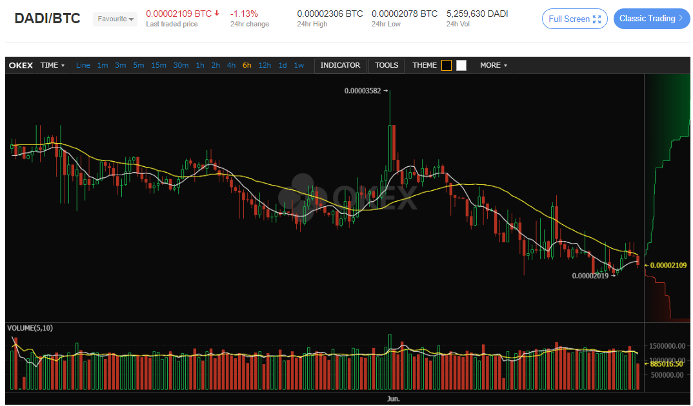The height and width of the screenshot is (406, 693).
Task: Choose the 15m interval
Action: 159,65
